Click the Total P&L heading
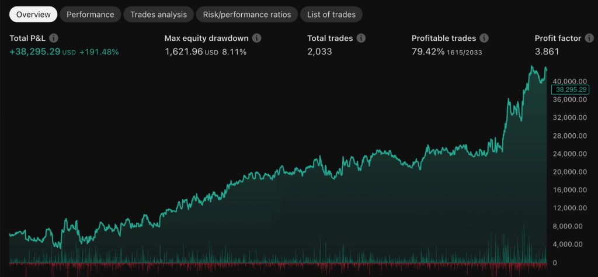This screenshot has height=277, width=598. (27, 38)
